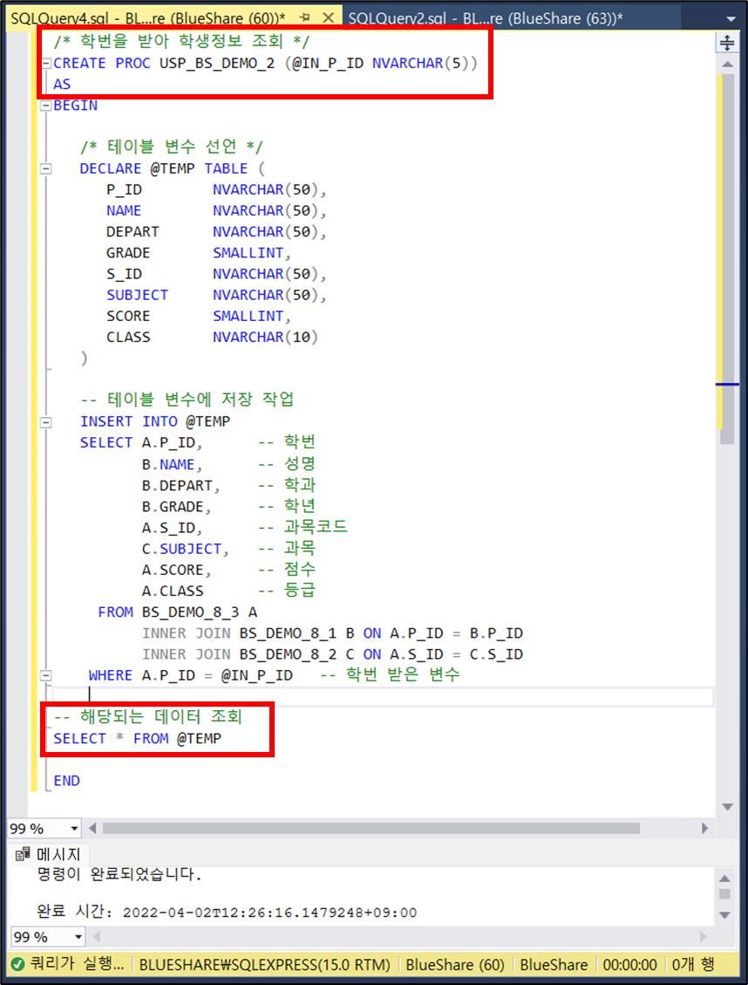This screenshot has width=748, height=985.
Task: Click the editor split-window handle icon
Action: [727, 43]
